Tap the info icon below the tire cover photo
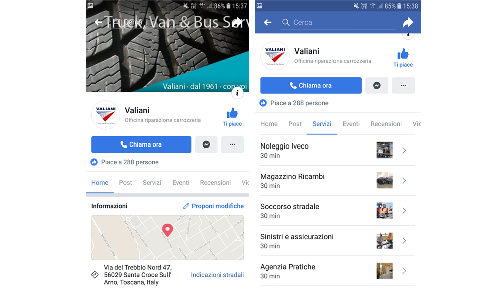The width and height of the screenshot is (503, 291). [237, 93]
